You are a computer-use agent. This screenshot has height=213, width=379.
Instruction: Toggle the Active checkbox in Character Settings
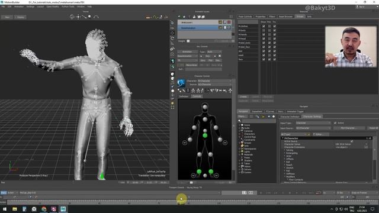pyautogui.click(x=335, y=123)
